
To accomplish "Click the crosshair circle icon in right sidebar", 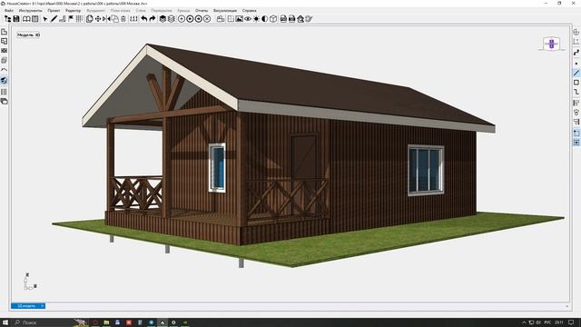I will [x=576, y=32].
